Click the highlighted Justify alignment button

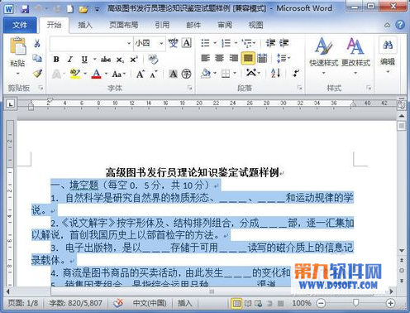coord(248,58)
